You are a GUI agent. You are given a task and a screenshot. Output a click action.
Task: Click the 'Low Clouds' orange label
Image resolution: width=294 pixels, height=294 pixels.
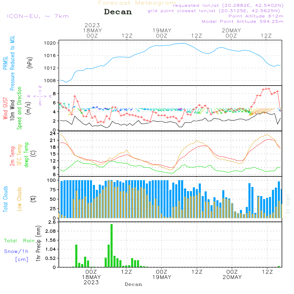[x=19, y=199]
